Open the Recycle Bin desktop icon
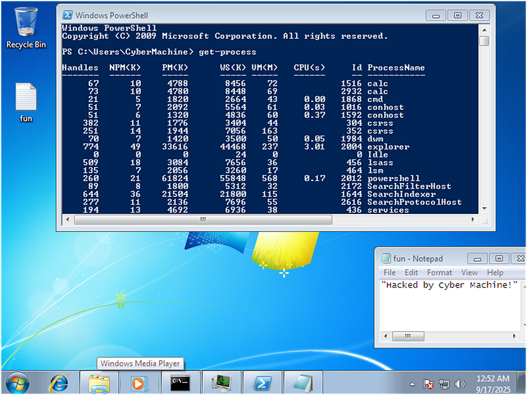The image size is (527, 395). [x=26, y=28]
